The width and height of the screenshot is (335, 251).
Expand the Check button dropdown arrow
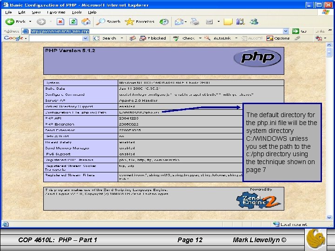click(x=200, y=38)
